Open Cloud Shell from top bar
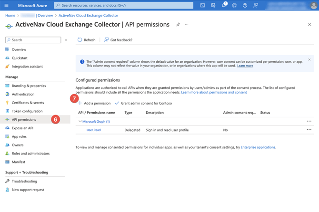 [202, 6]
